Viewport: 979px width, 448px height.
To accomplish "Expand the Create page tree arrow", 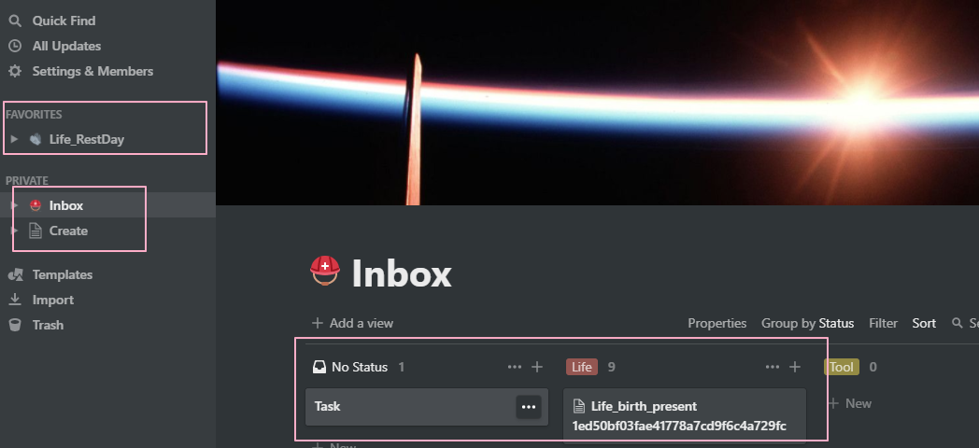I will coord(14,231).
